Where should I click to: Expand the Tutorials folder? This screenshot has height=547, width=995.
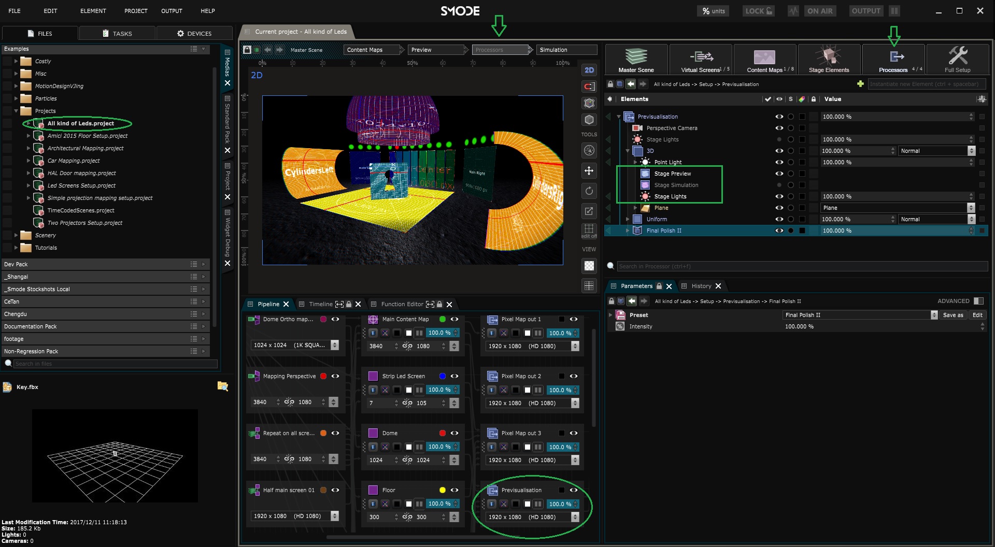16,248
